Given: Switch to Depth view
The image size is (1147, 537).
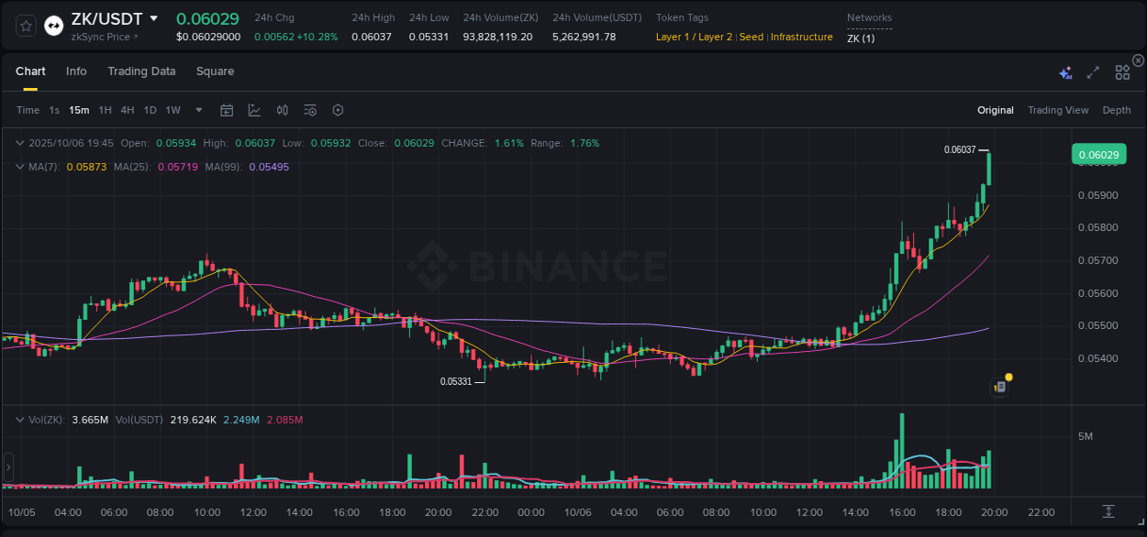Looking at the screenshot, I should 1117,110.
